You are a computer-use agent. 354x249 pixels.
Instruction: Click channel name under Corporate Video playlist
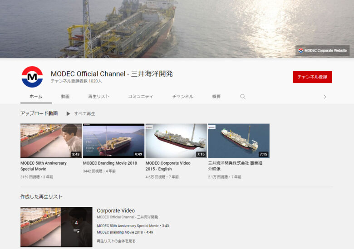click(128, 217)
